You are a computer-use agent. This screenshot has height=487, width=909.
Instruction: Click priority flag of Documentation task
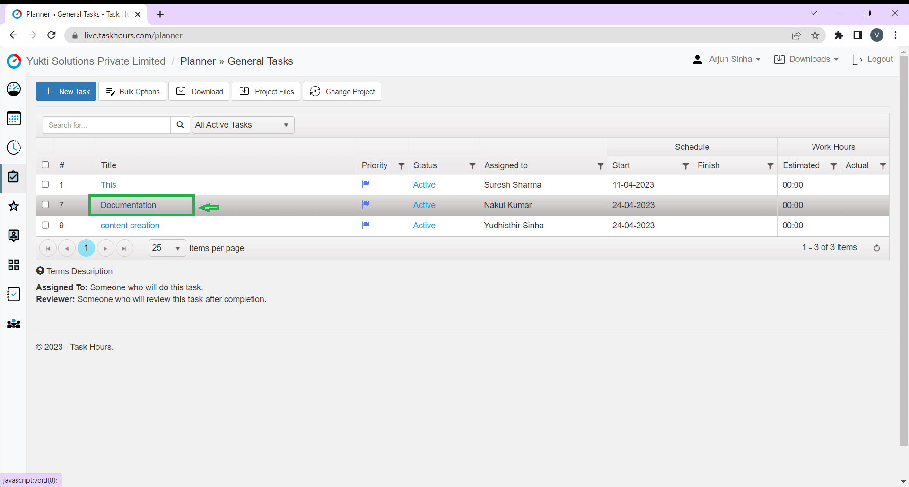366,204
